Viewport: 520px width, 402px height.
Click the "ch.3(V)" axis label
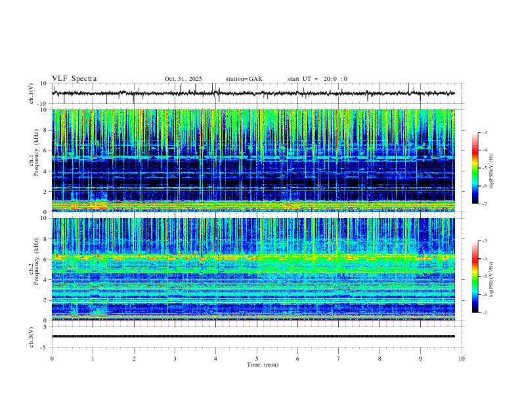pos(32,337)
